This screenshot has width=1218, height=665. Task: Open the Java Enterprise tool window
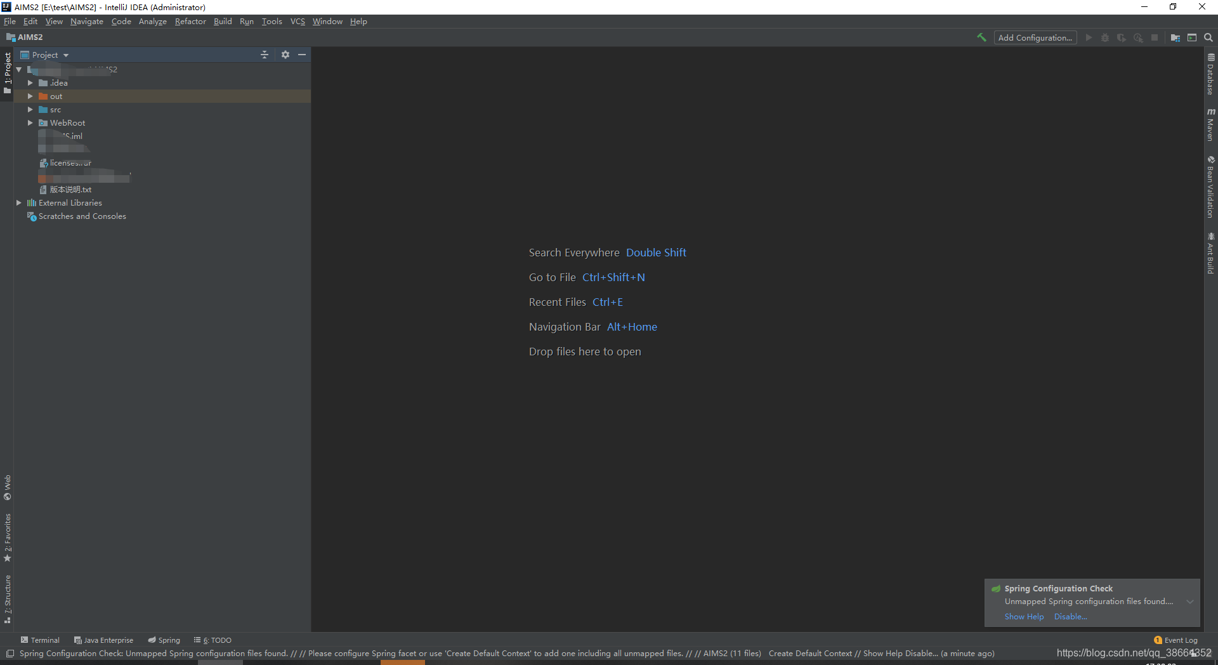click(x=103, y=640)
